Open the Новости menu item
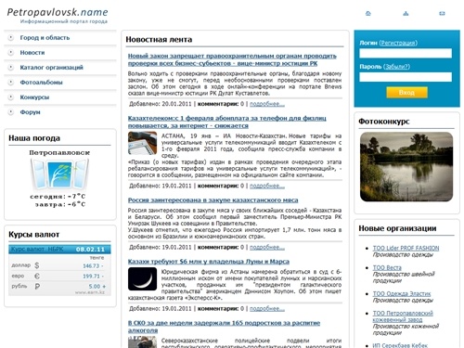 click(x=32, y=53)
